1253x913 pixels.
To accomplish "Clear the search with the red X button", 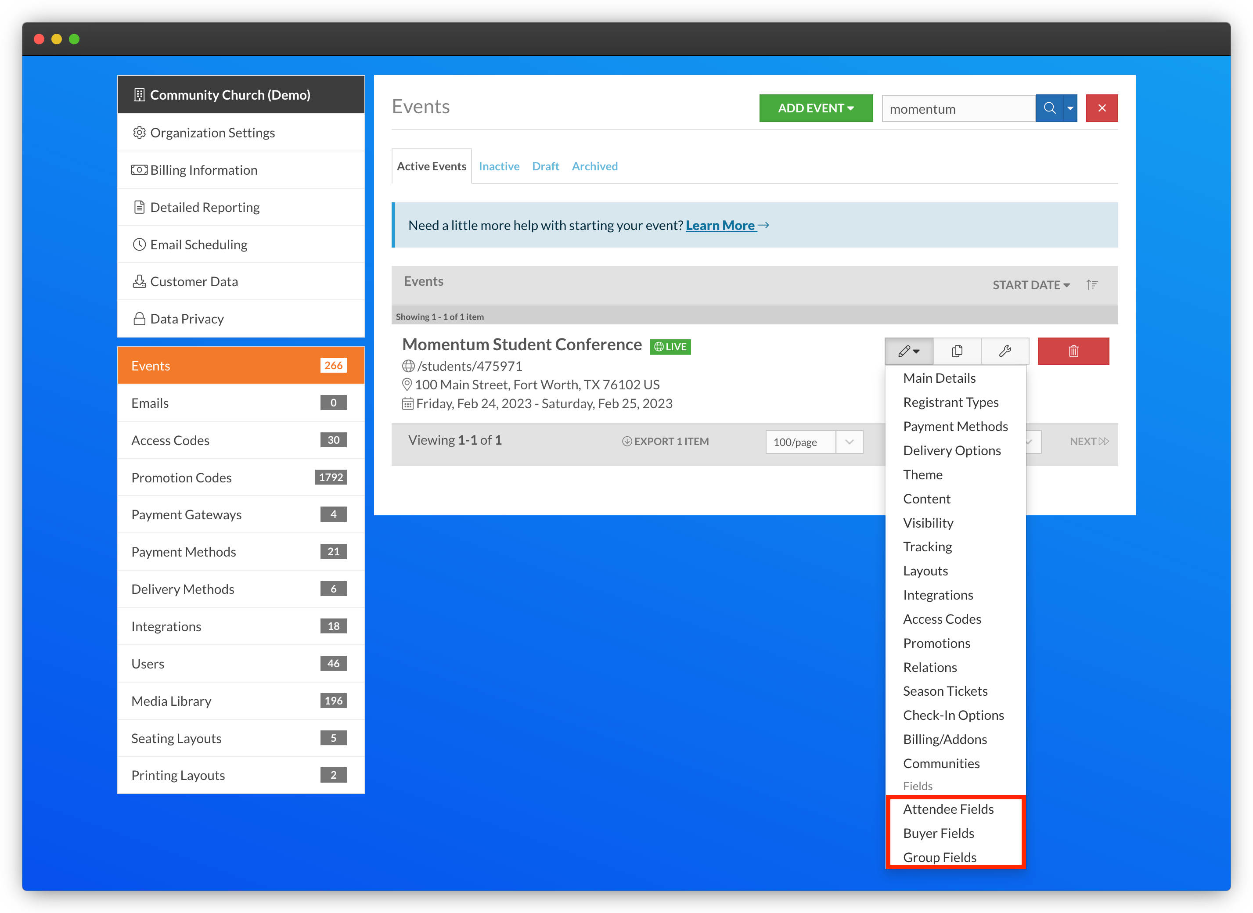I will click(1102, 108).
